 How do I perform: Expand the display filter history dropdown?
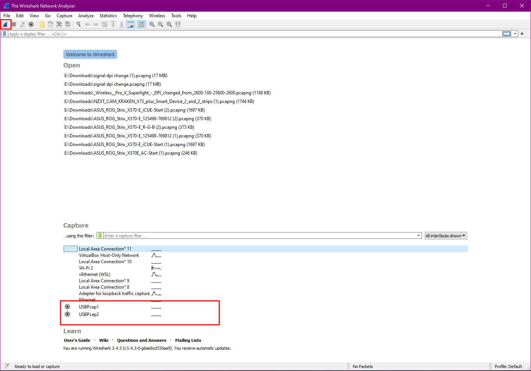(x=515, y=34)
